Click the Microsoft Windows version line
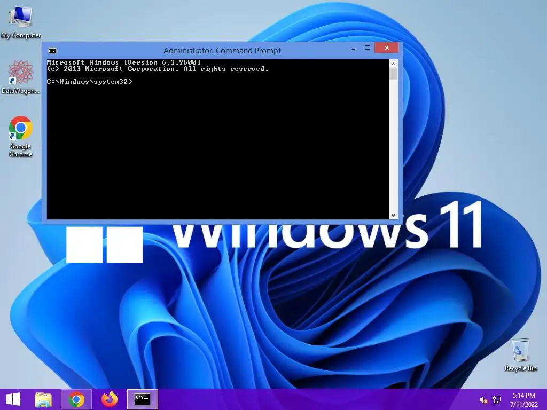Screen dimensions: 547x410 tap(124, 62)
